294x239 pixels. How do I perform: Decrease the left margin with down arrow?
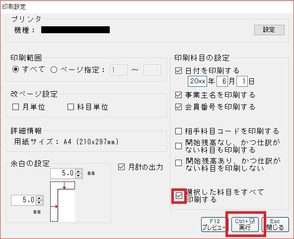pos(39,202)
